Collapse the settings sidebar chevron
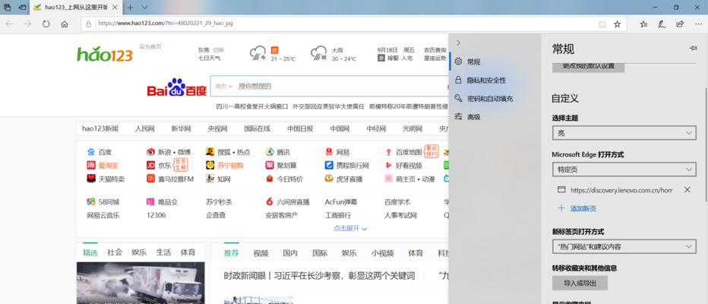This screenshot has width=708, height=304. click(x=458, y=43)
